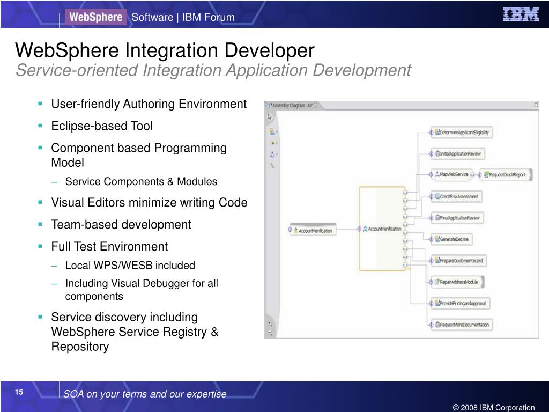The height and width of the screenshot is (412, 549).
Task: Expand the component palette drawer arrow
Action: coord(277,132)
